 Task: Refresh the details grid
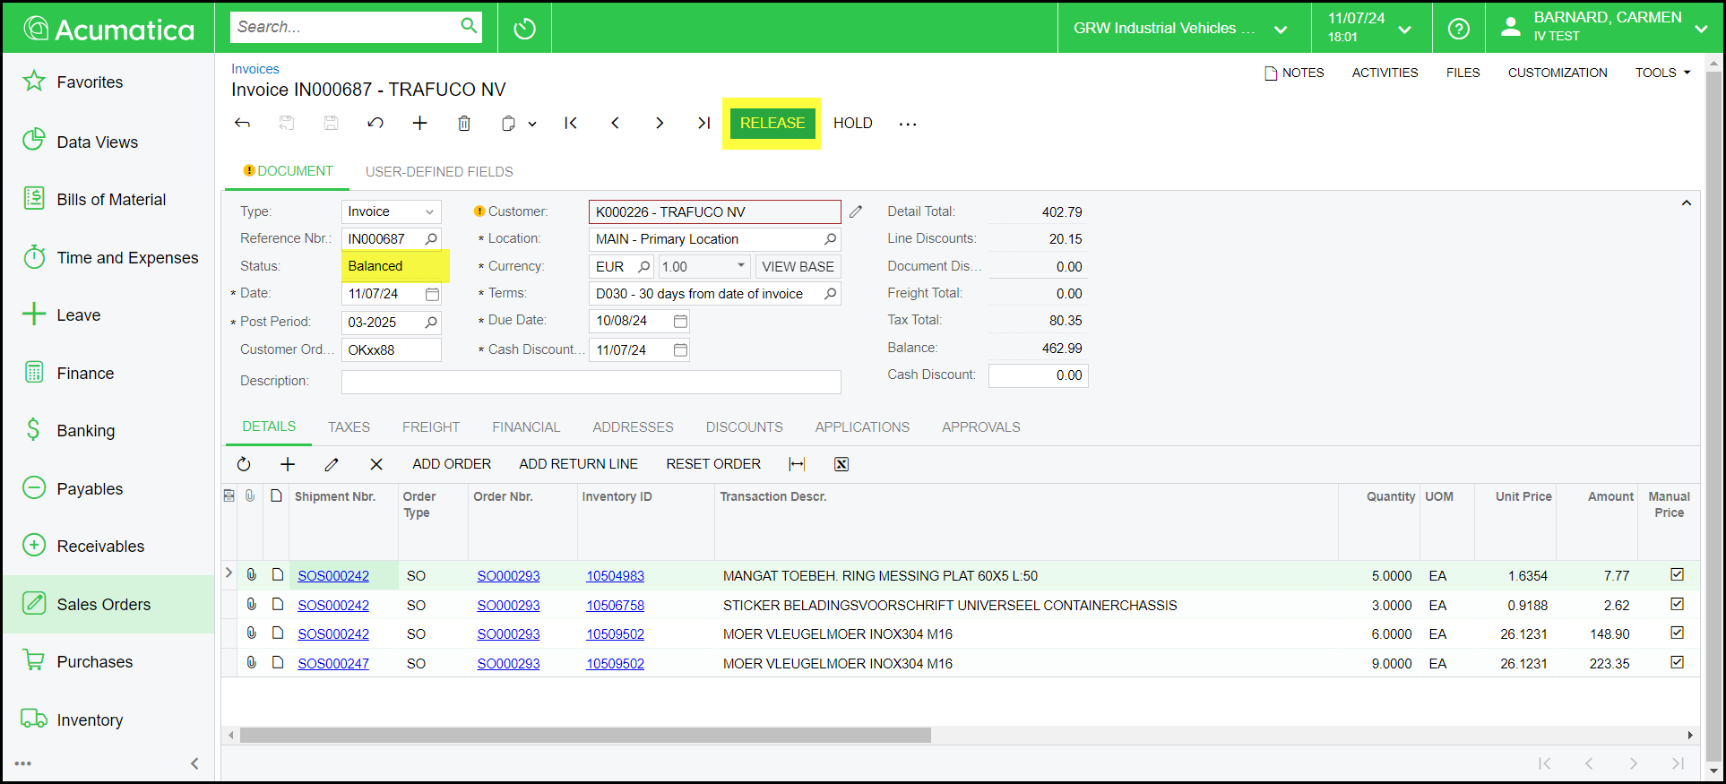click(x=244, y=464)
